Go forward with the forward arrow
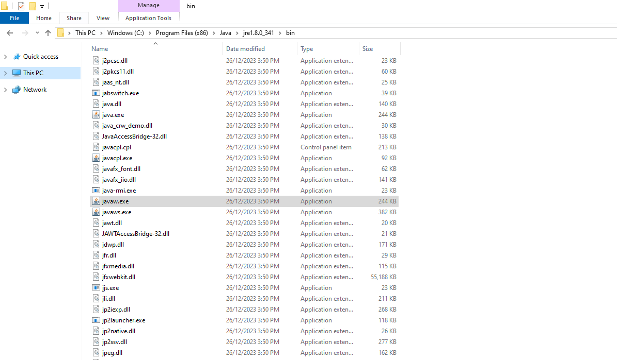Screen dimensions: 617x360 point(25,33)
